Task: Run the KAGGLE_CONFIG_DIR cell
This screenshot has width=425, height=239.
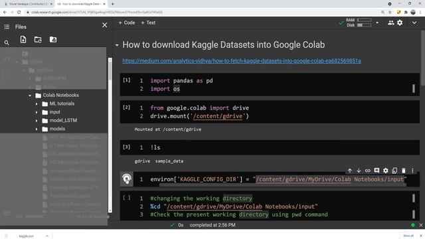Action: point(127,179)
